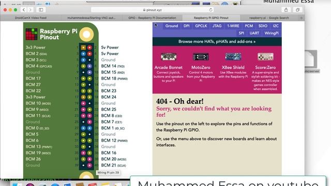Go forward with Safari's forward arrow

[x=31, y=10]
